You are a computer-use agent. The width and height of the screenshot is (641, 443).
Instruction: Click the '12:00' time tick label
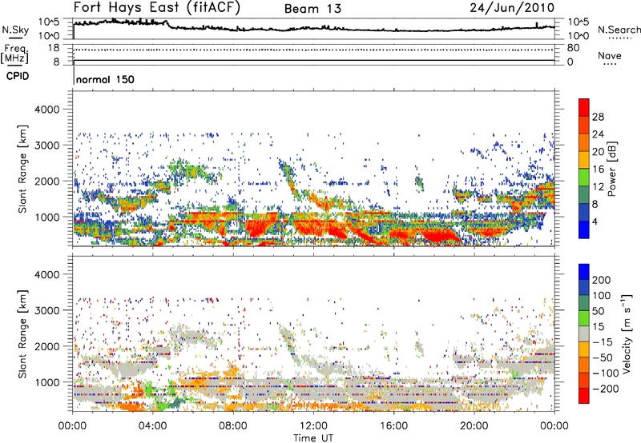point(313,426)
